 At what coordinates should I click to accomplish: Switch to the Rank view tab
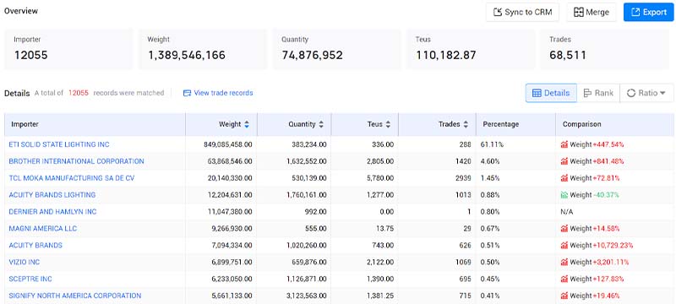click(x=598, y=93)
